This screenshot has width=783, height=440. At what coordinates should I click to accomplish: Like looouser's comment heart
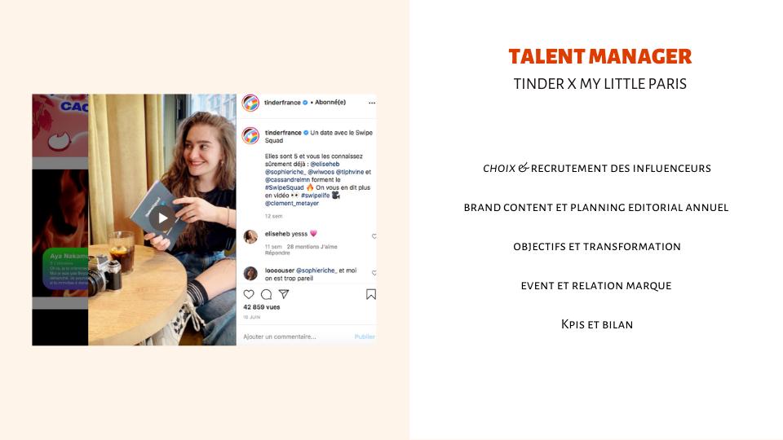coord(374,273)
